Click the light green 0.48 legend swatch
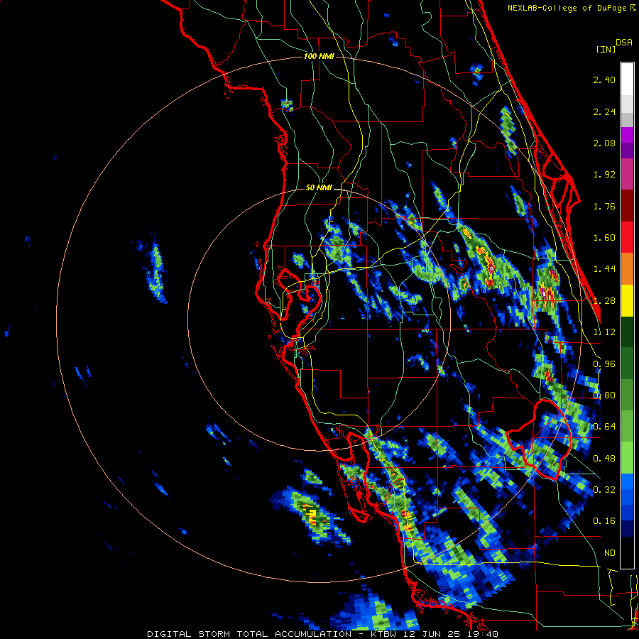 pos(627,458)
